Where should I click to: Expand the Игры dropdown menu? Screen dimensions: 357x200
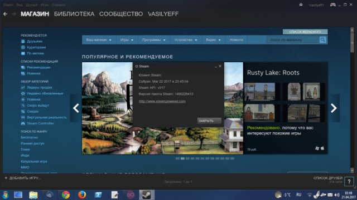[x=127, y=40]
